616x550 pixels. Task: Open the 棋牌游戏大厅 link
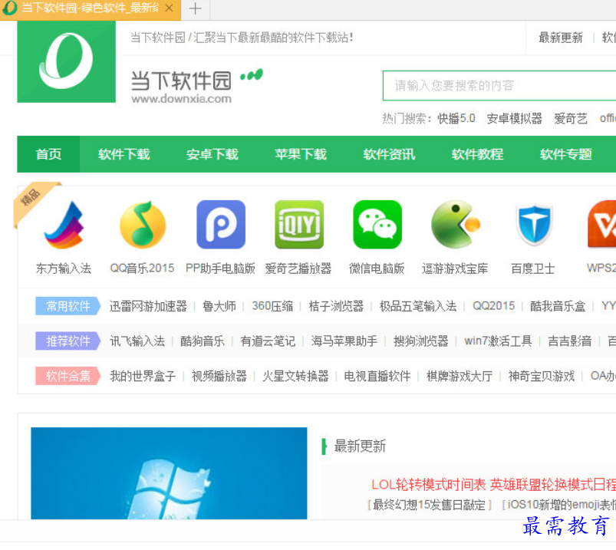(460, 376)
